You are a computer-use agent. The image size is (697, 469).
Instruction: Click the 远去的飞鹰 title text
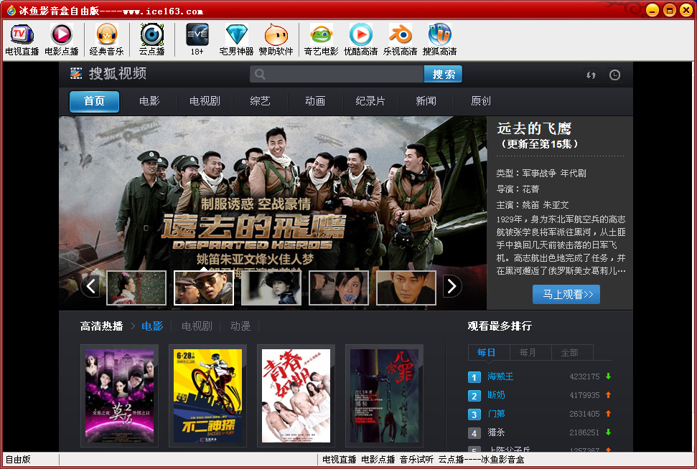click(x=534, y=129)
